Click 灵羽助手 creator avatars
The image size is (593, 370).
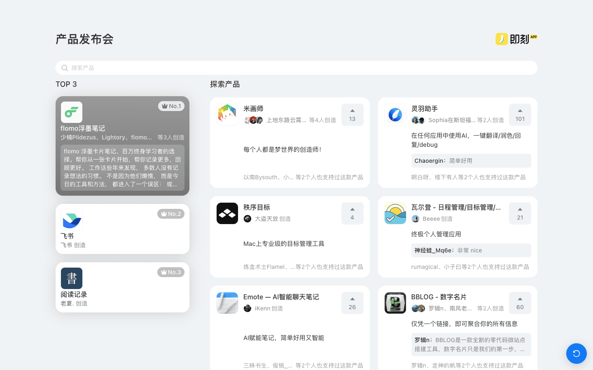tap(418, 120)
